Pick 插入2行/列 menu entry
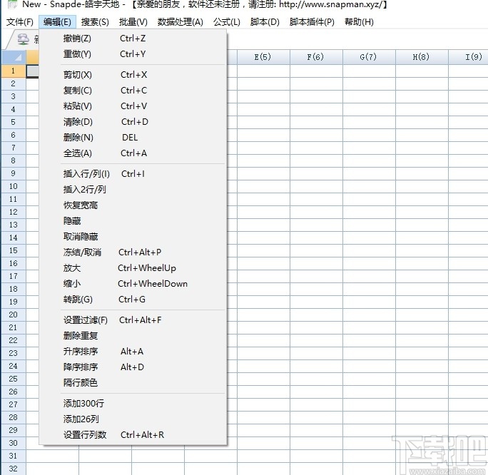The height and width of the screenshot is (475, 488). pyautogui.click(x=133, y=190)
